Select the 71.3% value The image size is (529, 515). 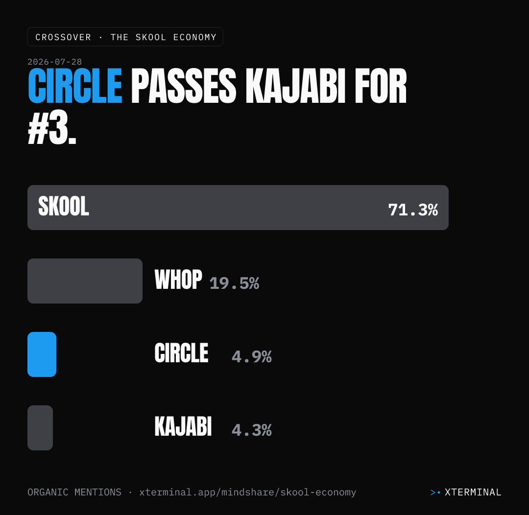point(413,210)
